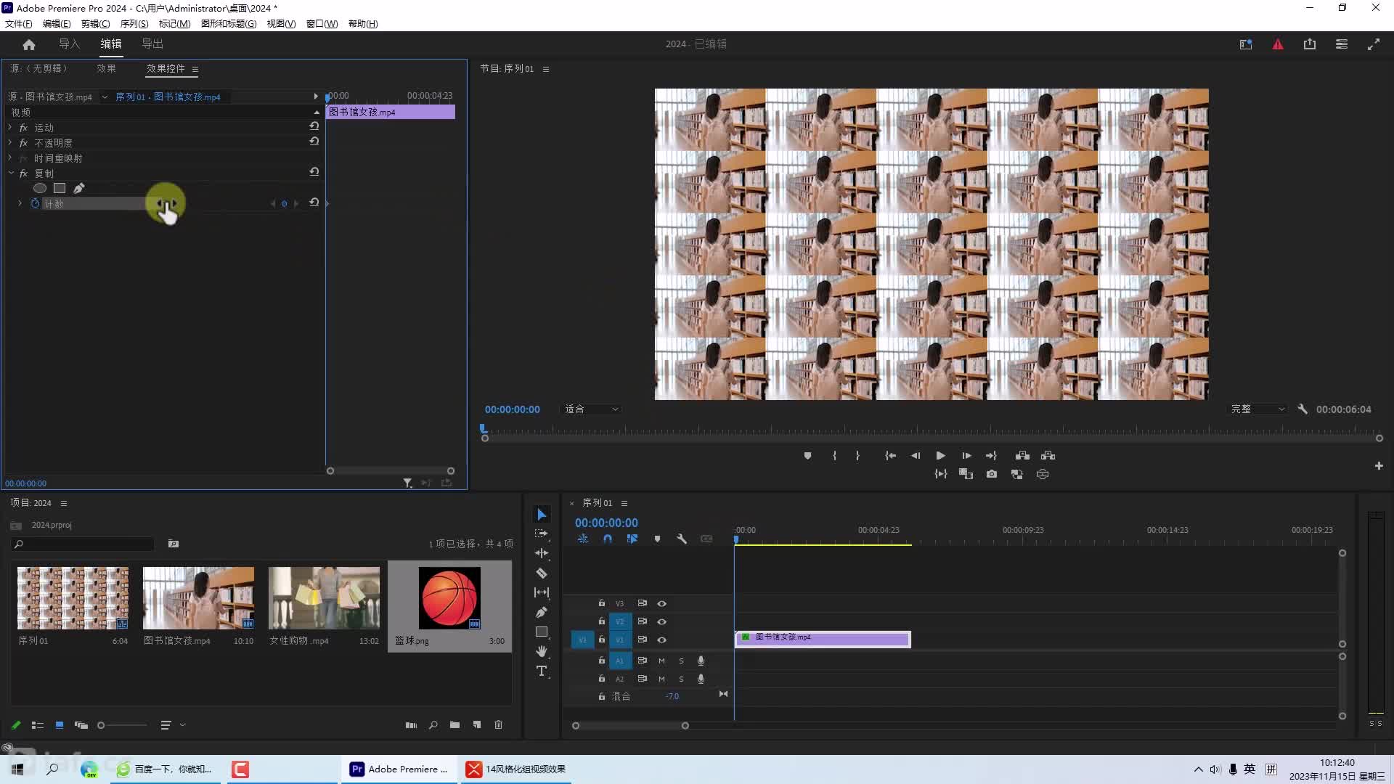Toggle V3 track output eye
1394x784 pixels.
661,603
